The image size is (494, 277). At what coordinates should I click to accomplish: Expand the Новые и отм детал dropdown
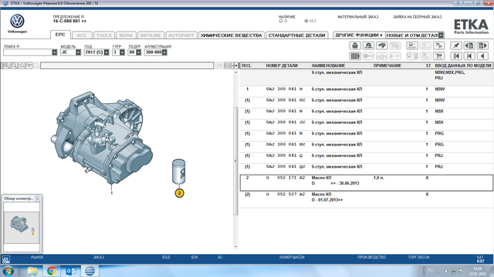(441, 35)
